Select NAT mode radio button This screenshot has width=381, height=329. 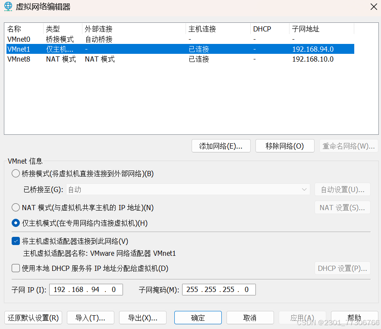point(16,208)
